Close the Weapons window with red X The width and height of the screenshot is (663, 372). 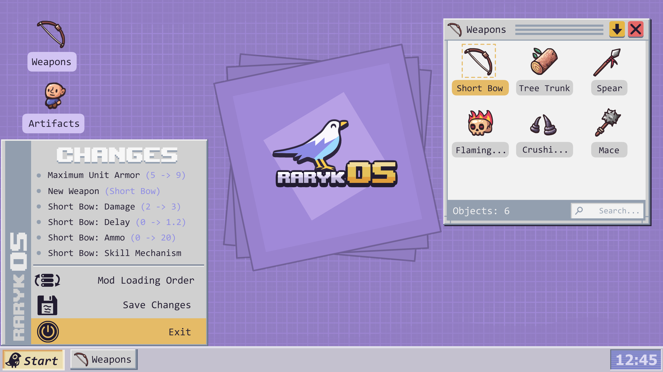636,29
